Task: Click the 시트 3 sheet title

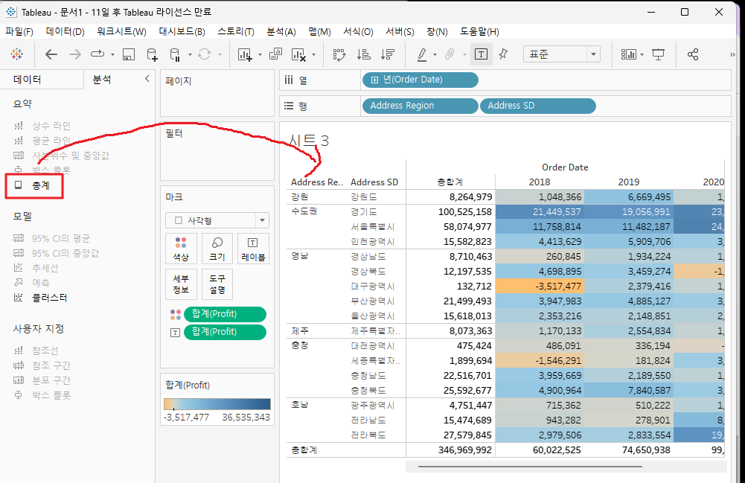Action: click(309, 141)
